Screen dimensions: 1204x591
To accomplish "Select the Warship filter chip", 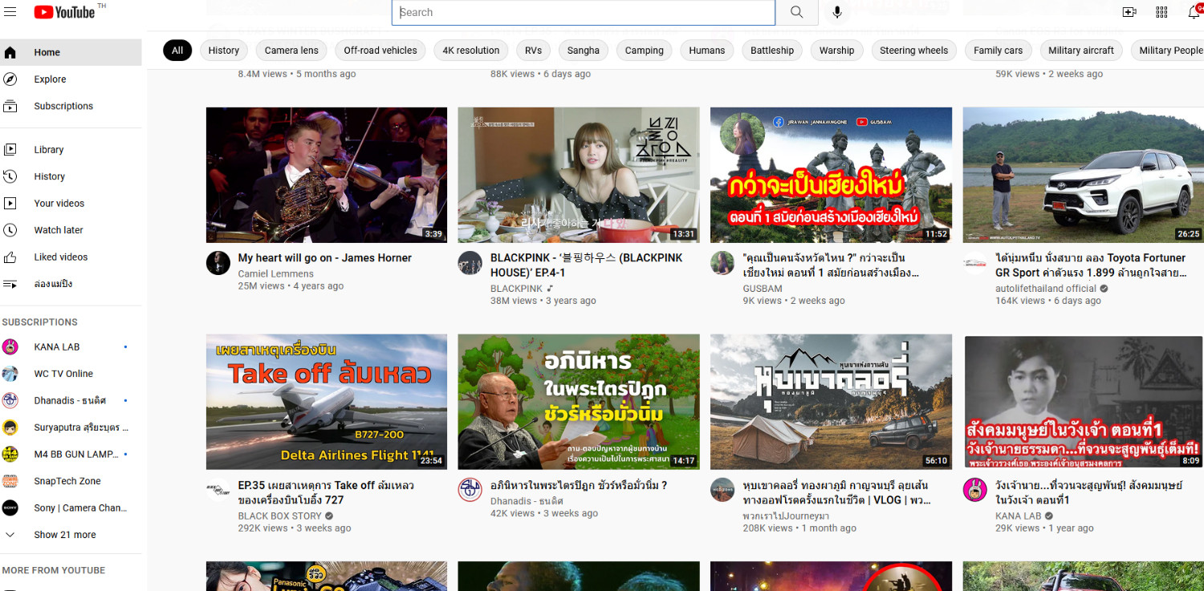I will click(837, 51).
